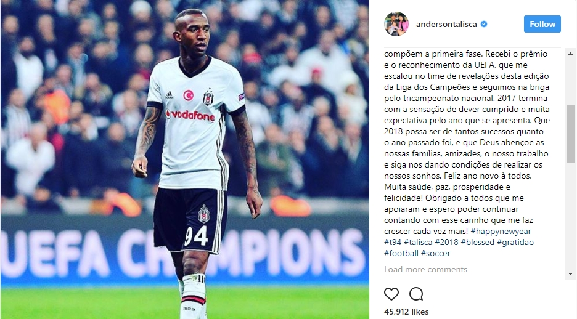Open the #t94 hashtag
This screenshot has width=577, height=319.
(x=393, y=242)
